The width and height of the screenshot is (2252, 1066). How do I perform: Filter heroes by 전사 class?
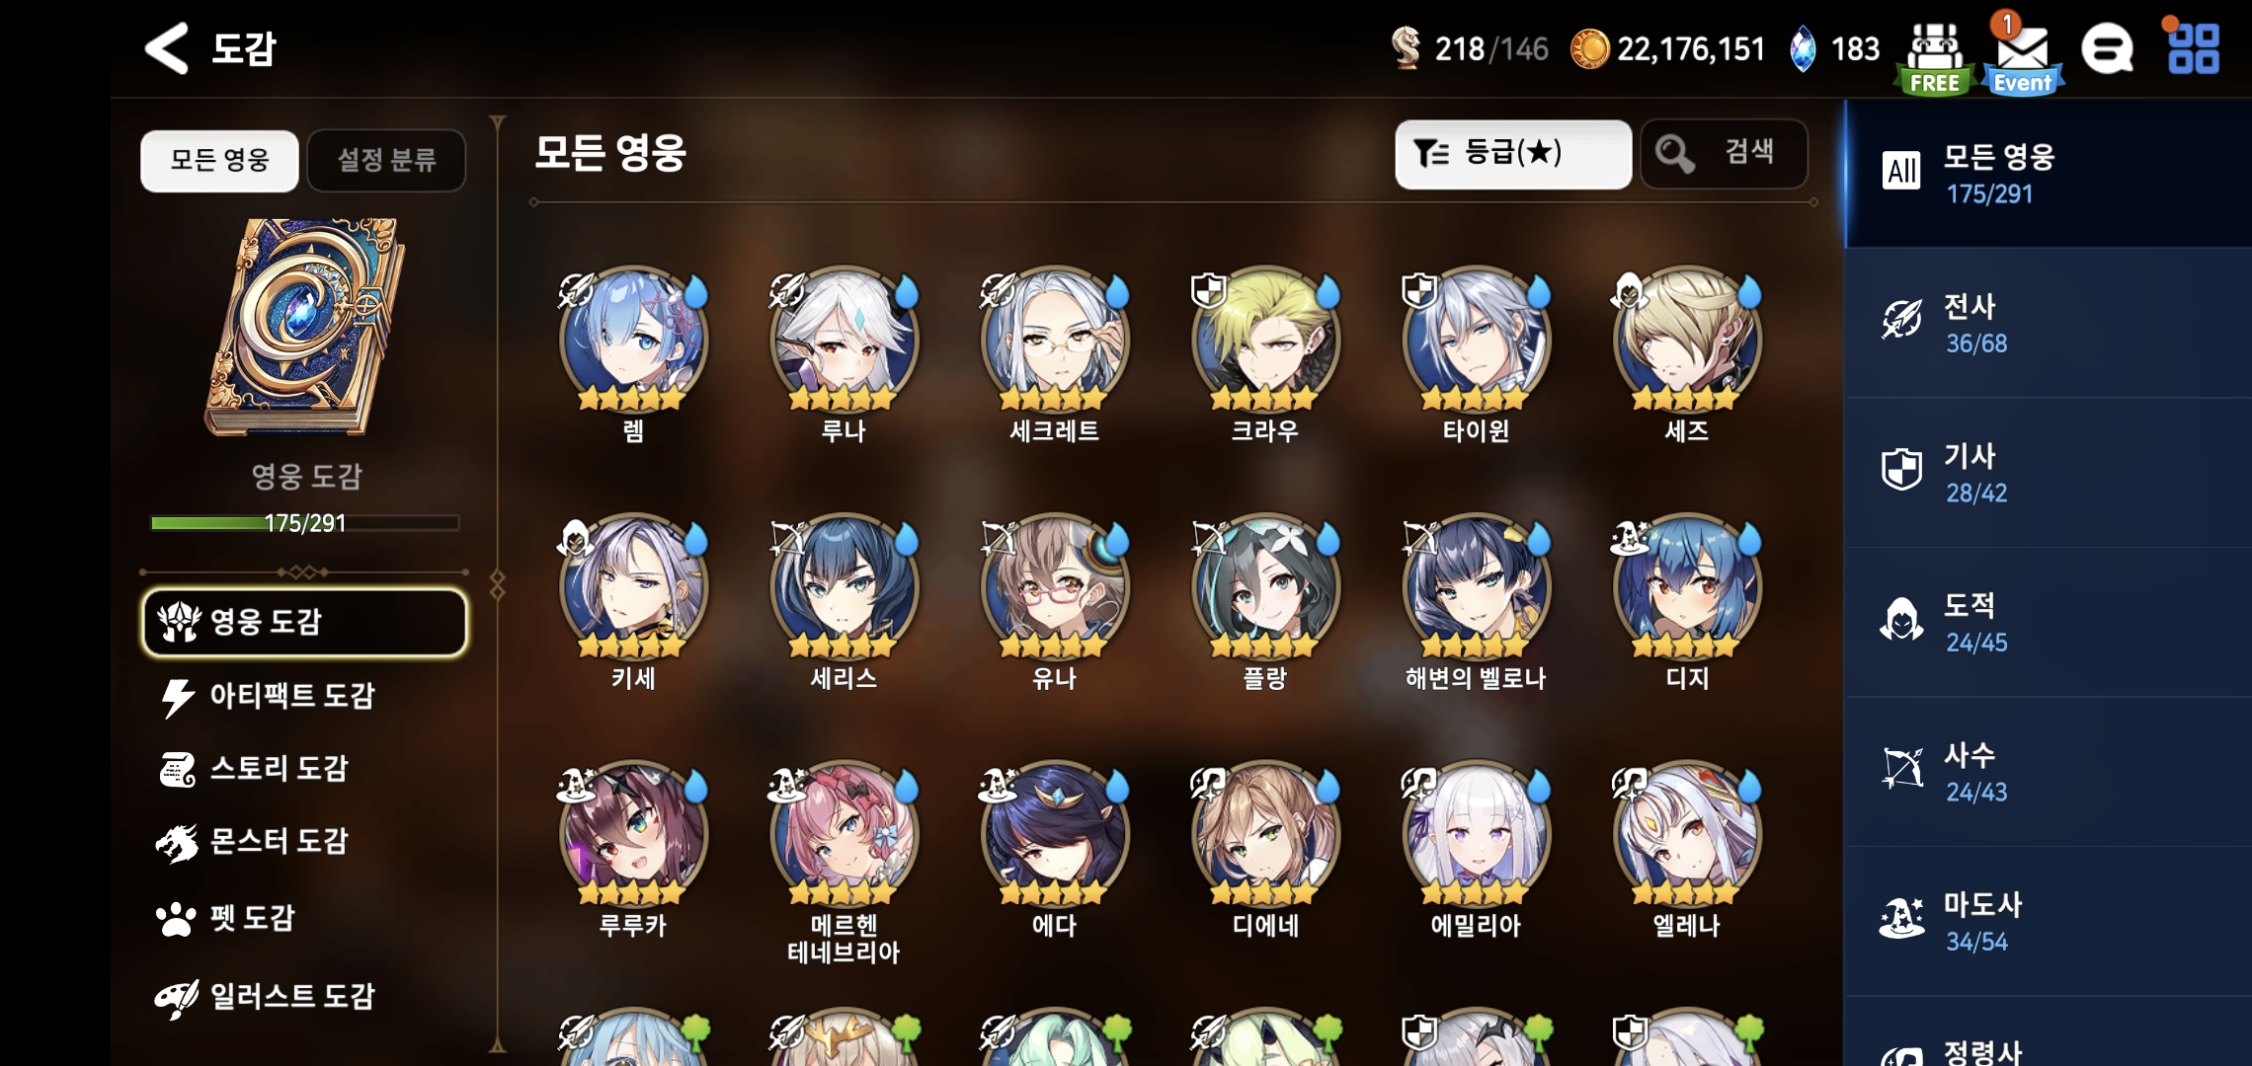(x=2049, y=324)
